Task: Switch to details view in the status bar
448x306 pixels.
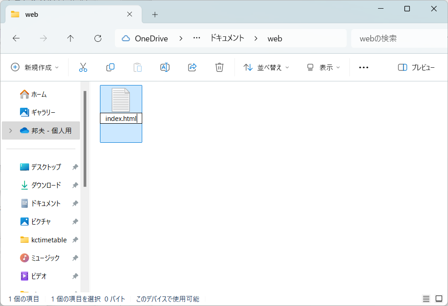Action: 426,299
